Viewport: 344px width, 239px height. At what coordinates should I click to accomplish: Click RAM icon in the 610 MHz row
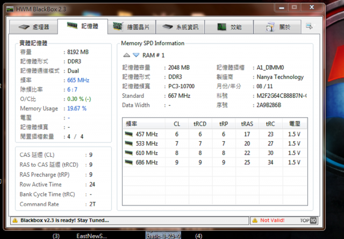coord(128,153)
